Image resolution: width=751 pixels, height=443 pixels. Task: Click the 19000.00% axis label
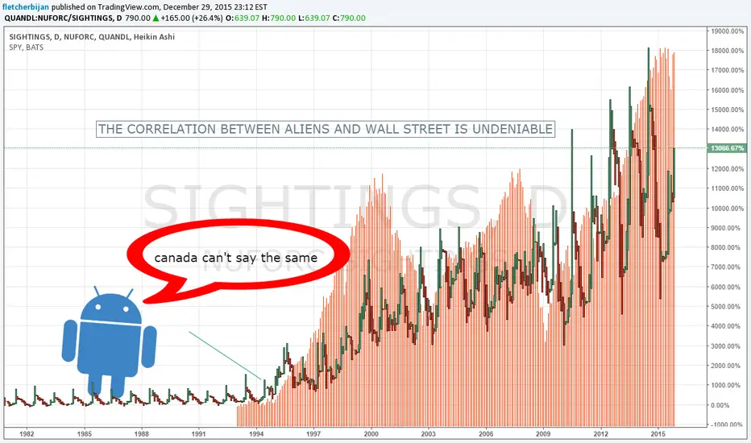pos(727,31)
